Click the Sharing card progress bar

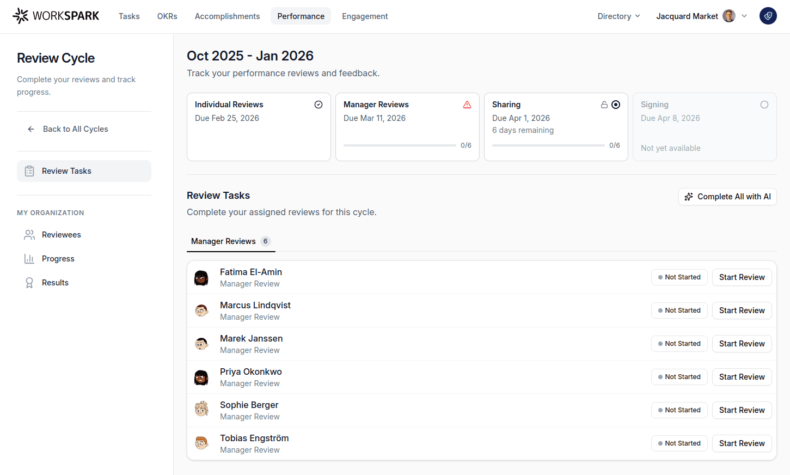point(548,145)
